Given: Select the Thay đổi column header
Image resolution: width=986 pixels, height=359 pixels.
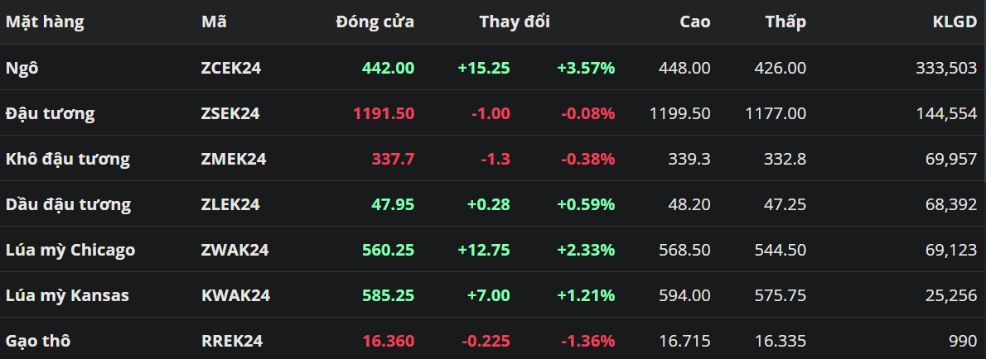Looking at the screenshot, I should pos(514,22).
